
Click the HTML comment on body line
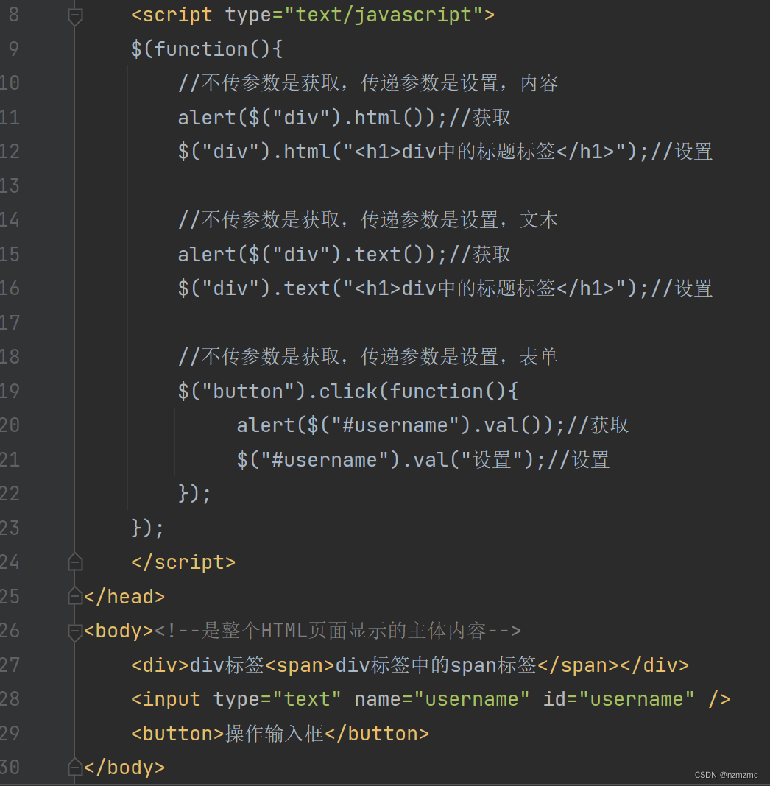click(337, 631)
